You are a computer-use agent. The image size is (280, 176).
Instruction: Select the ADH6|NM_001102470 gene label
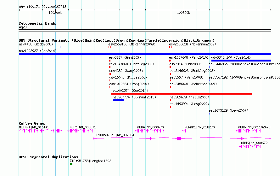(254, 127)
